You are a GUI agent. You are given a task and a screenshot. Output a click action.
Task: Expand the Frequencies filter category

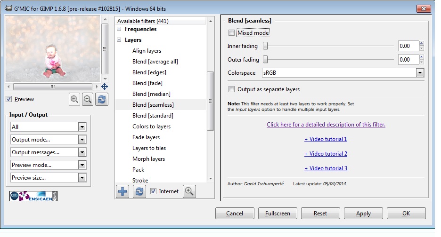[x=119, y=29]
